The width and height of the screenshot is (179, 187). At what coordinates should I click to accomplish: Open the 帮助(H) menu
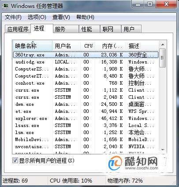point(85,17)
